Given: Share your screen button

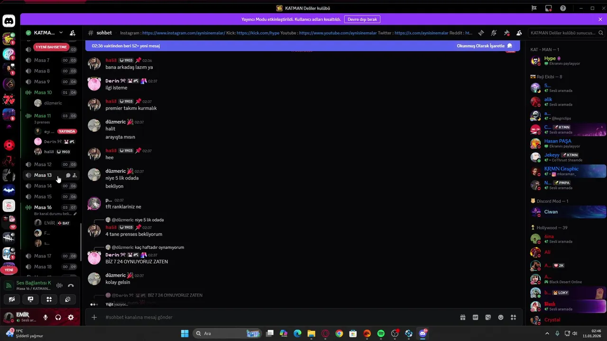Looking at the screenshot, I should (30, 299).
